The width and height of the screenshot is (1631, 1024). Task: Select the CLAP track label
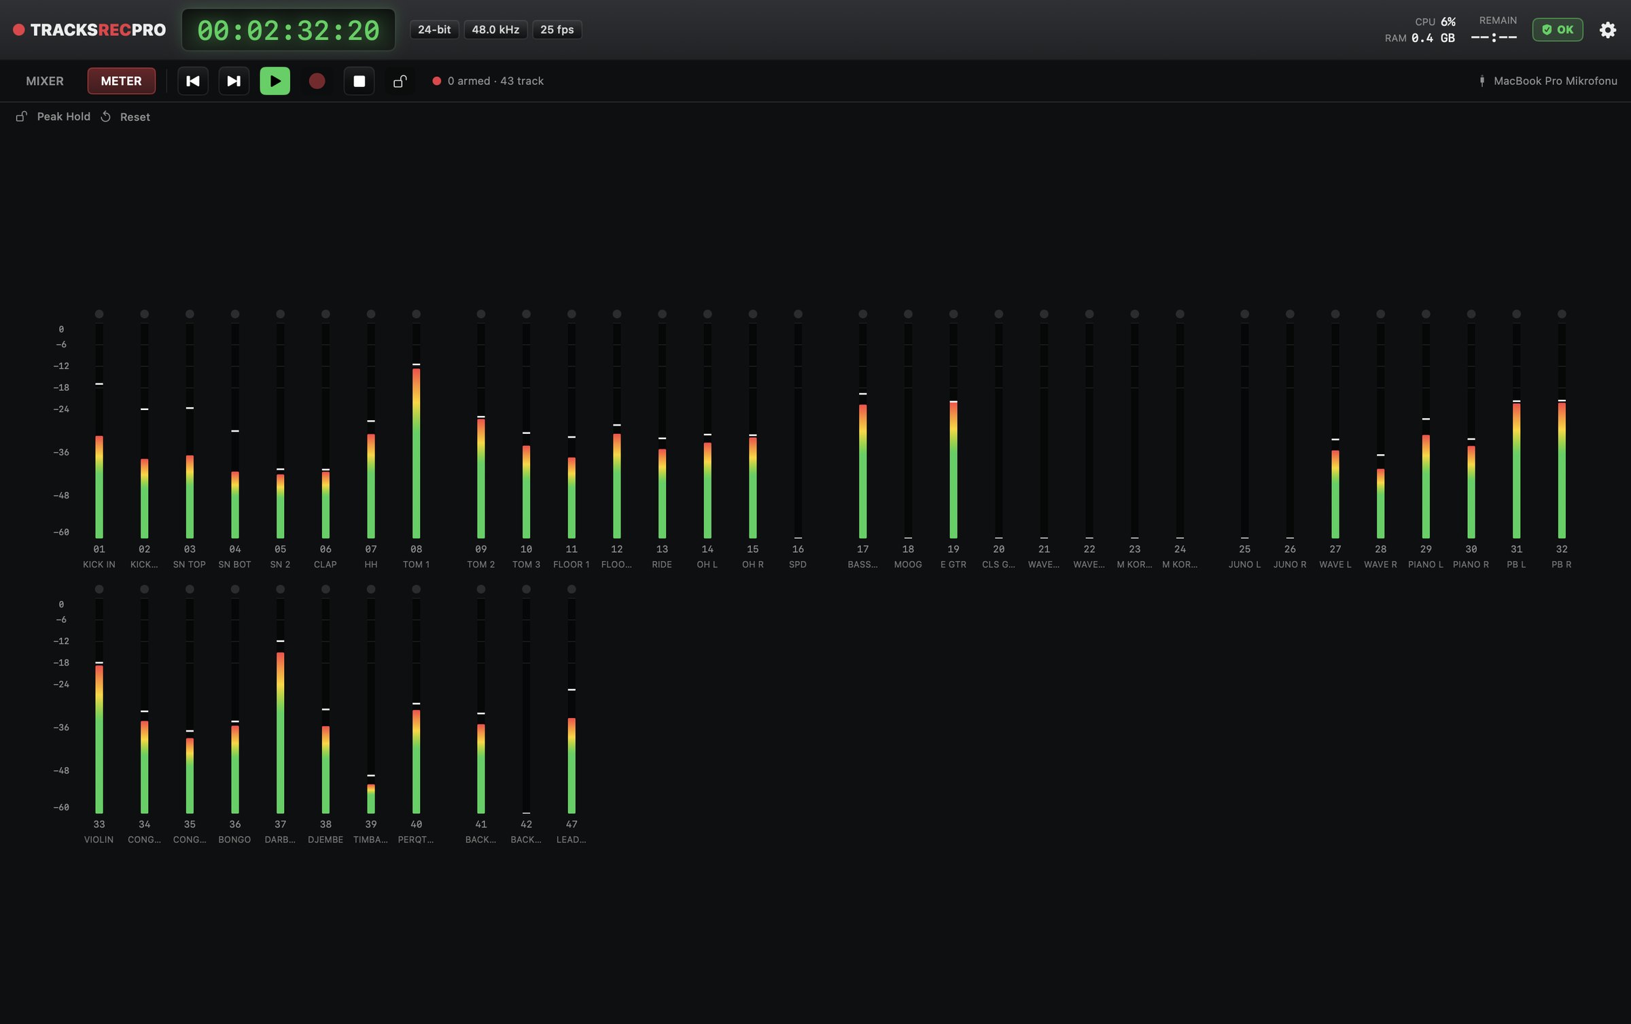coord(326,564)
